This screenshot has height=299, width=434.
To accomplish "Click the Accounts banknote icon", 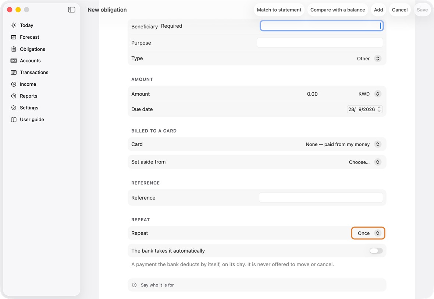I will (x=14, y=61).
